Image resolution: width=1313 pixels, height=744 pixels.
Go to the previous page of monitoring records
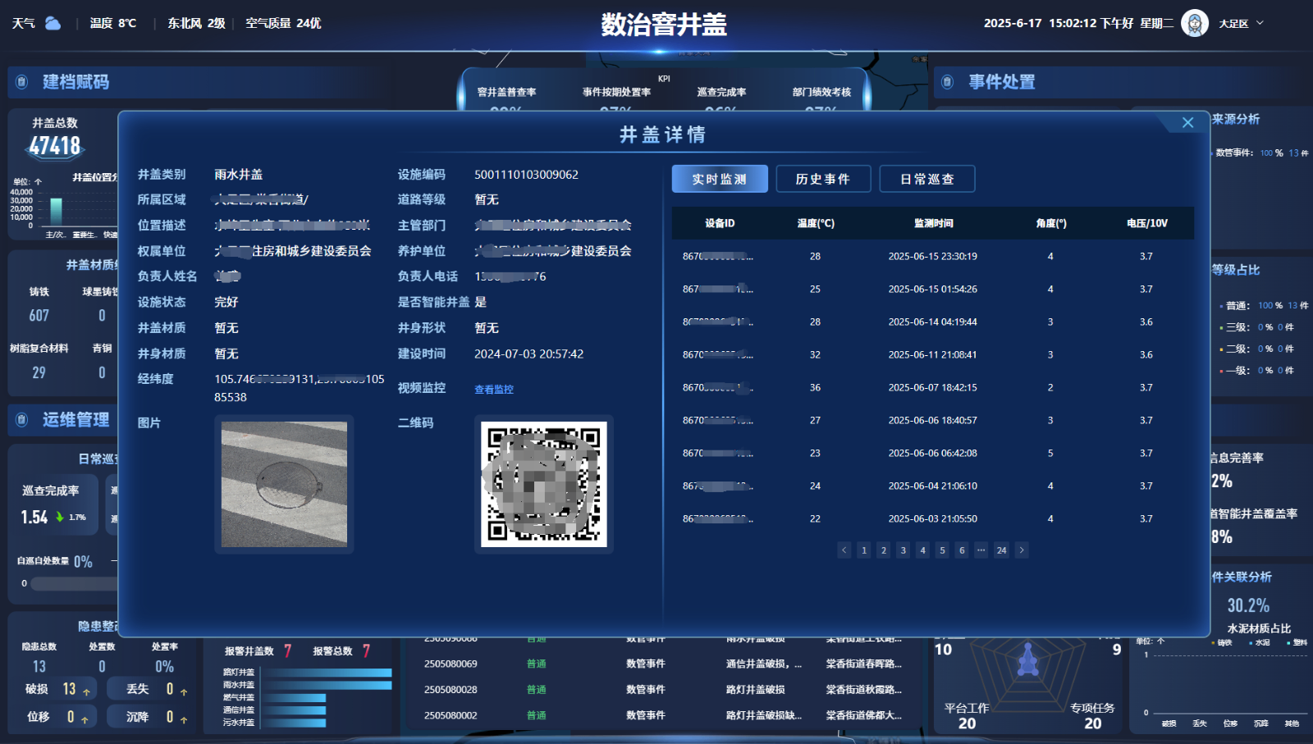844,550
